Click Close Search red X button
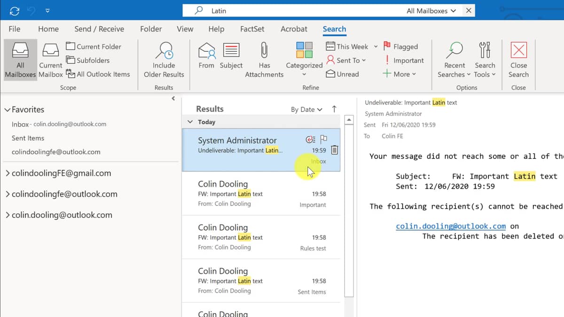Viewport: 564px width, 317px height. tap(518, 60)
